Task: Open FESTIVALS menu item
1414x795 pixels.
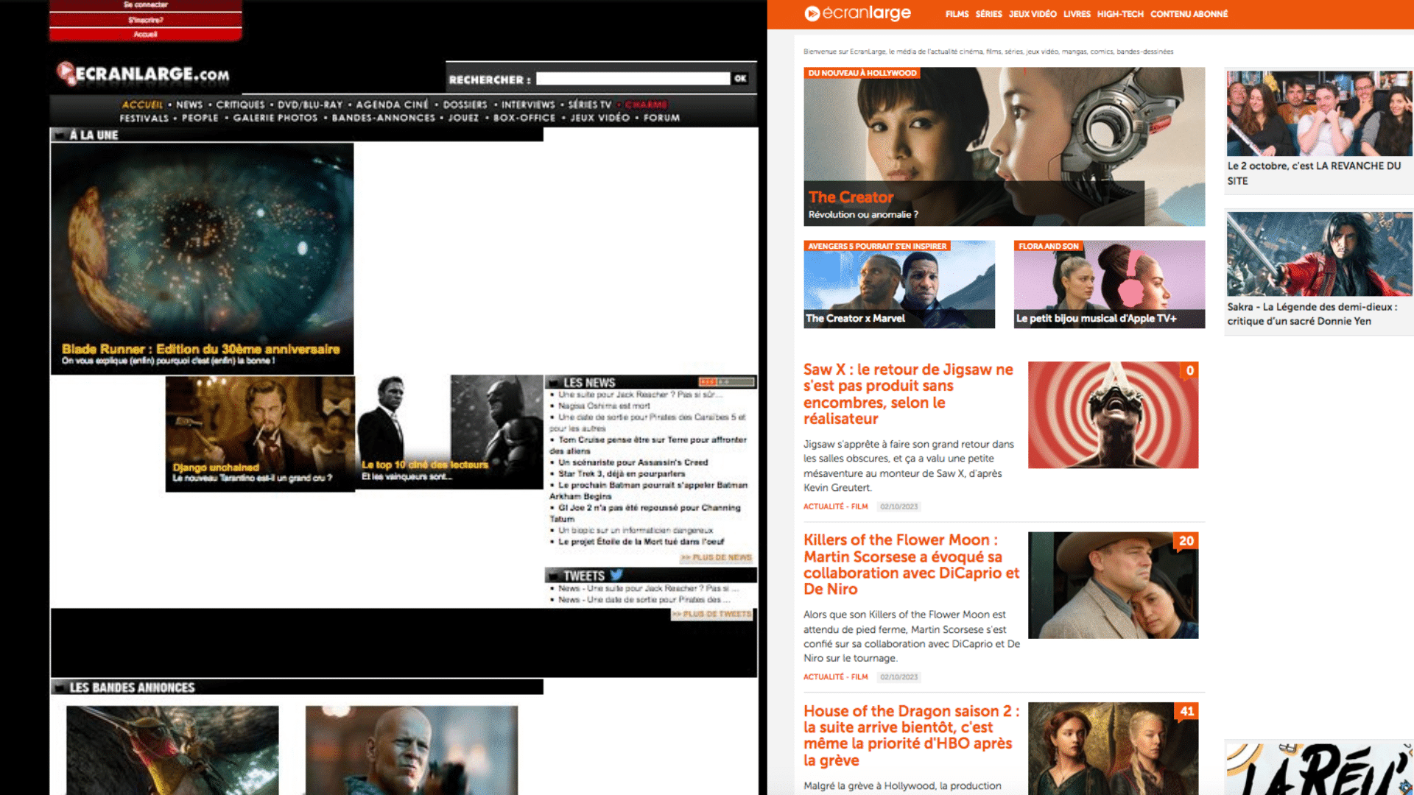Action: tap(144, 118)
